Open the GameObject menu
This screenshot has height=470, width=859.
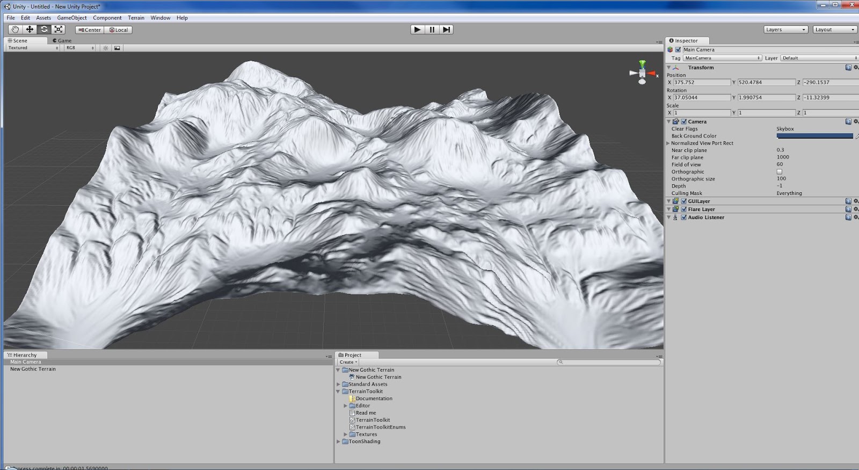coord(72,18)
